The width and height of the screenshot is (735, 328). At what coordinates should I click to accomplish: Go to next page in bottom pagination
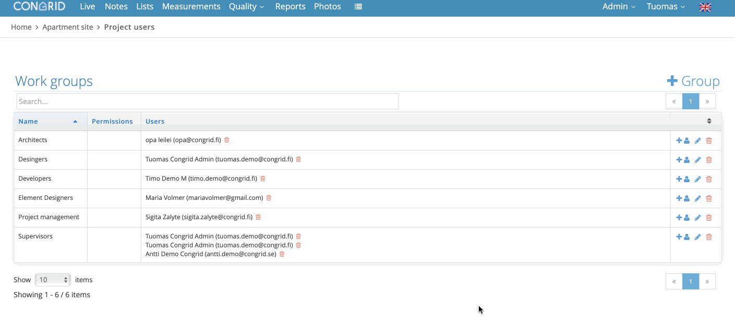[x=707, y=282]
